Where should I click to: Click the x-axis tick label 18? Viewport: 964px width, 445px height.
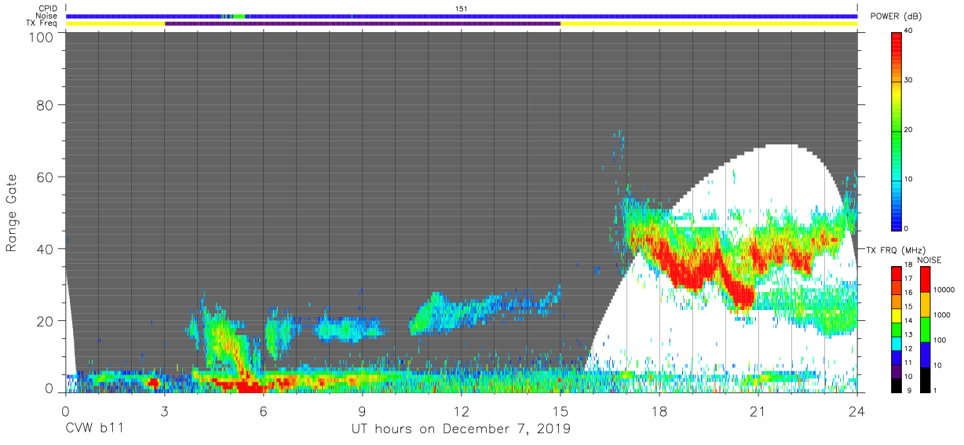coord(659,410)
